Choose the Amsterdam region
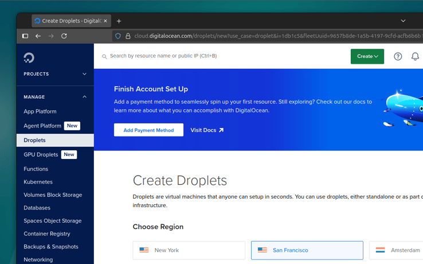 [x=396, y=250]
